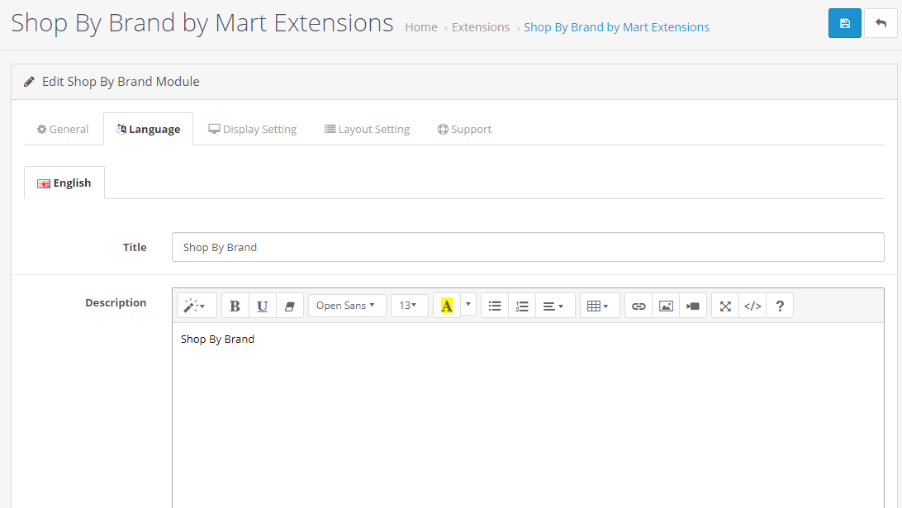Click the Title field label
Screen dimensions: 902x508
[x=135, y=247]
